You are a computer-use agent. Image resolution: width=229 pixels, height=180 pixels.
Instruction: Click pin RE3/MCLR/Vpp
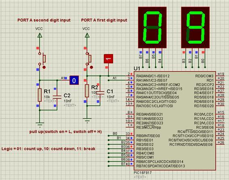coord(149,127)
